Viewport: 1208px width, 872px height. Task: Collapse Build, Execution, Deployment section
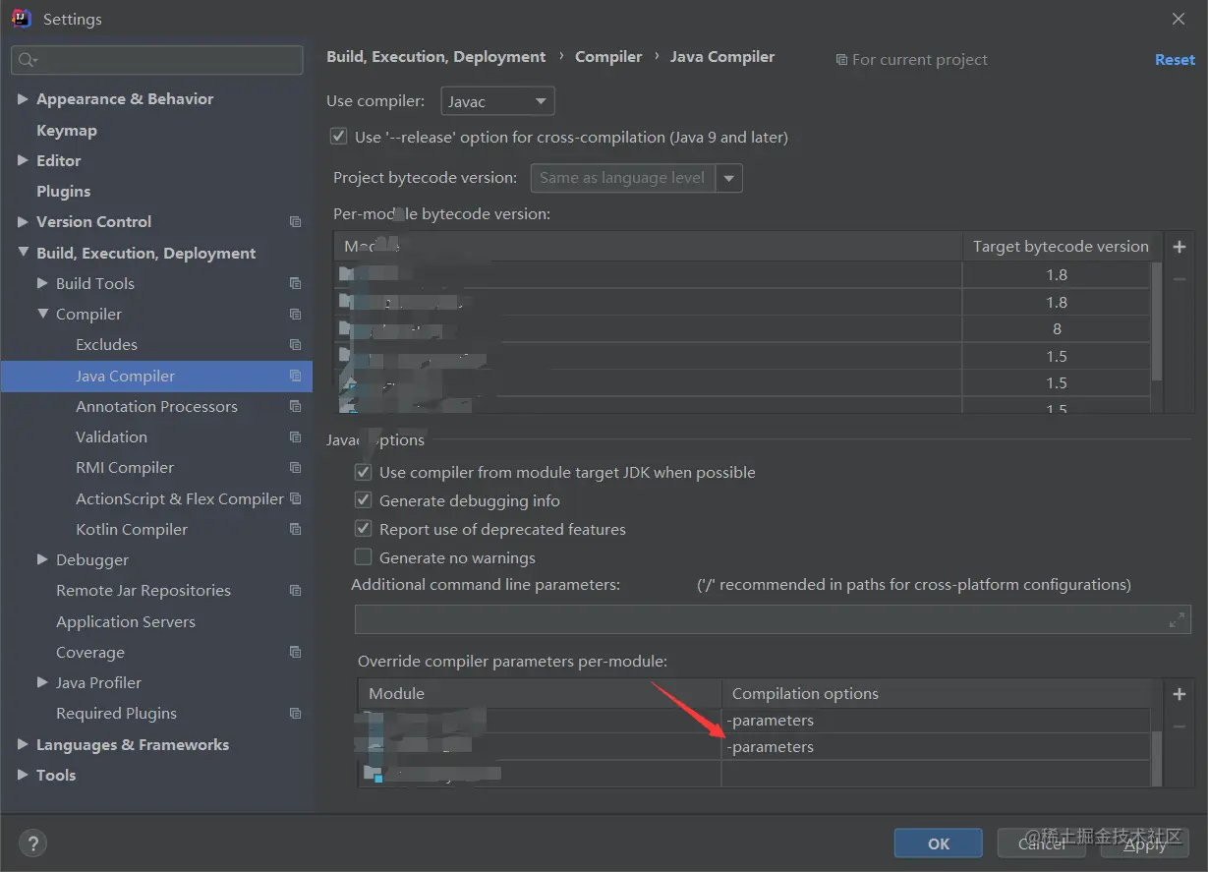coord(23,253)
